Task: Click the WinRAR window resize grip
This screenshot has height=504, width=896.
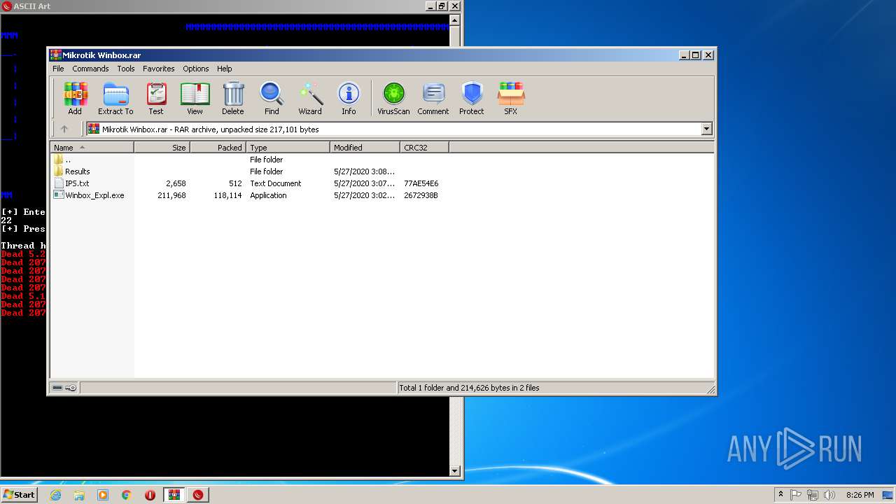Action: click(710, 389)
